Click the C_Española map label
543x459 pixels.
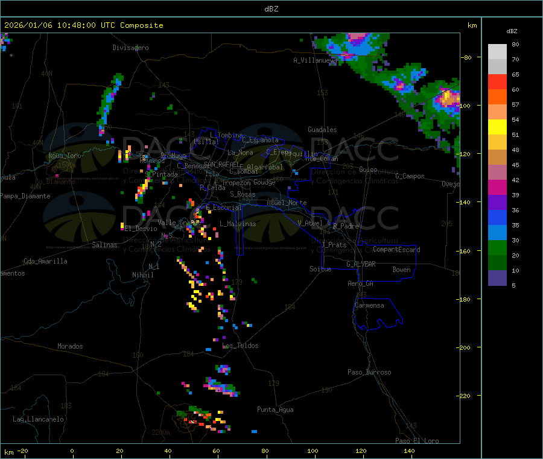(x=260, y=140)
